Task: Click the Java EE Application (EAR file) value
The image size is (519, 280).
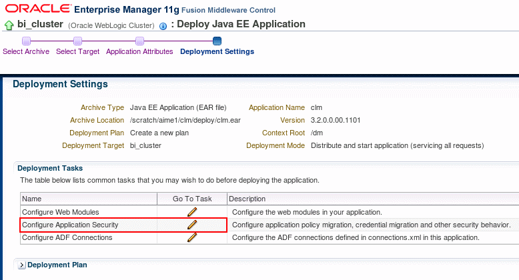Action: [x=178, y=107]
